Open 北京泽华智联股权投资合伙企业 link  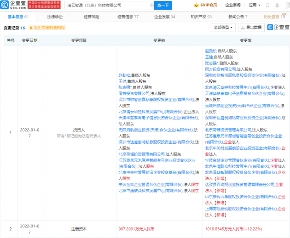pos(241,172)
